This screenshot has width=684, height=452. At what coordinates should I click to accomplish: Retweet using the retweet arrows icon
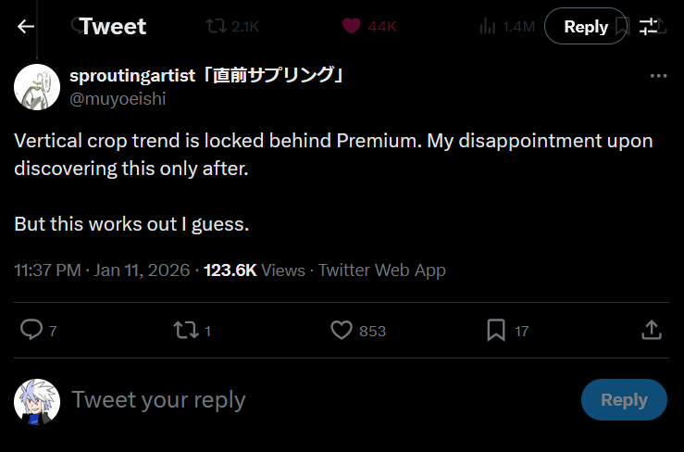(185, 330)
